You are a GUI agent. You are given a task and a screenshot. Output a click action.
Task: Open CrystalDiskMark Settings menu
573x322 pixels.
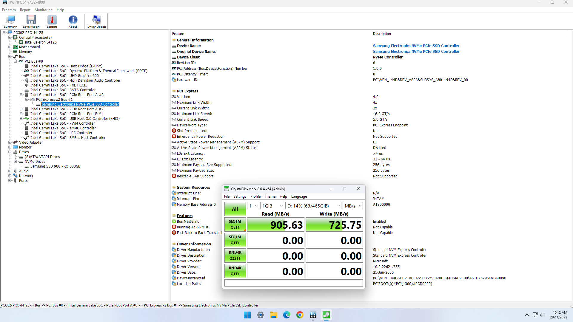(x=240, y=196)
